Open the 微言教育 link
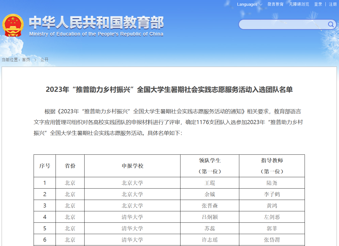339x246 pixels. 276,4
